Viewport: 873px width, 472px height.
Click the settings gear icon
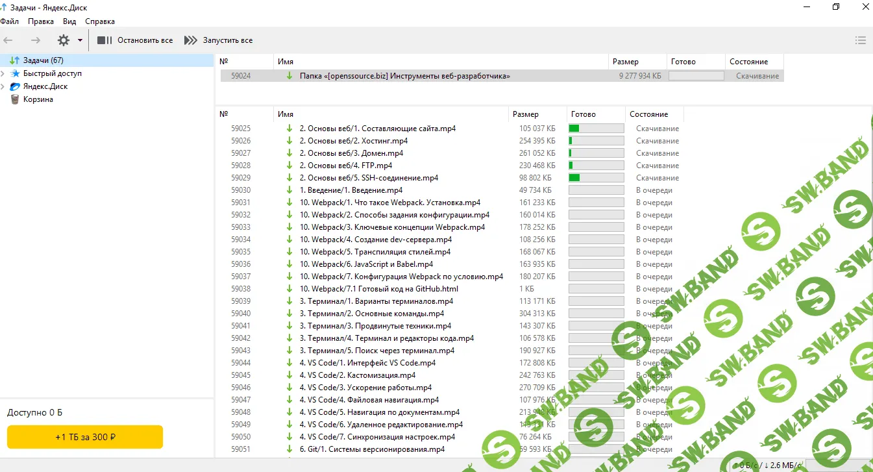(63, 40)
